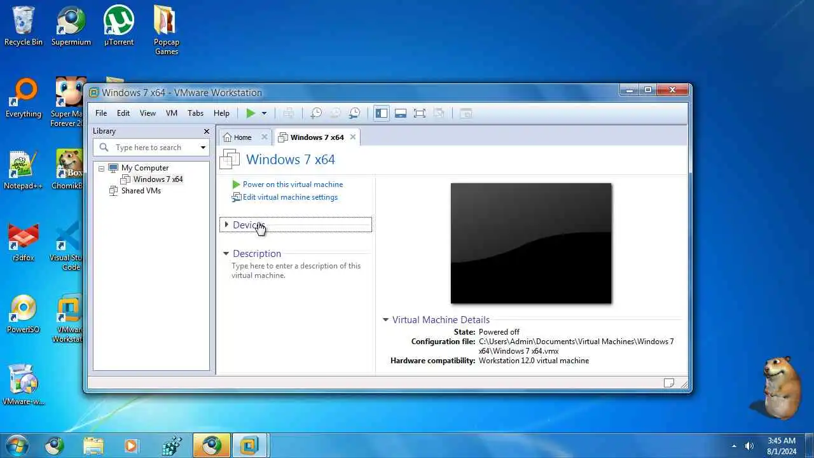Click the Send Ctrl+Alt+Del toolbar icon
The width and height of the screenshot is (814, 458).
click(289, 113)
